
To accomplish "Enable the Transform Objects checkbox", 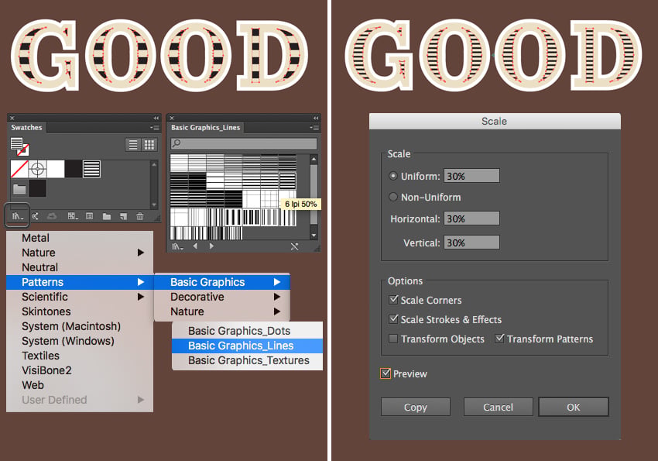I will [393, 339].
